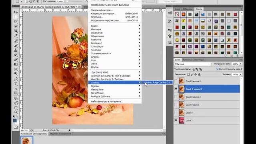The image size is (256, 144).
Task: Expand the Nik Software submenu
Action: coord(115,93)
